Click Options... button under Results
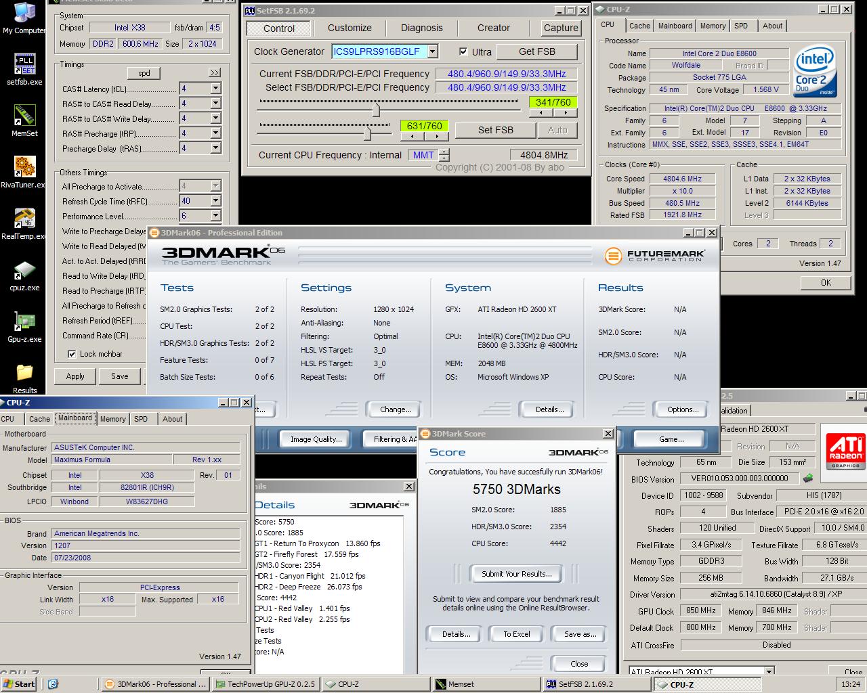This screenshot has width=867, height=693. 683,409
